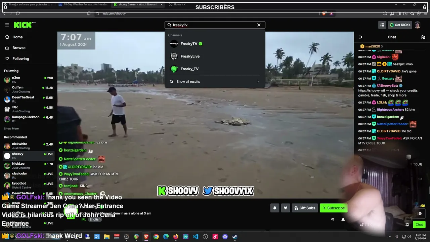Screen dimensions: 430x242
Task: Open DeenTheGreat followed channel
Action: coord(28,99)
